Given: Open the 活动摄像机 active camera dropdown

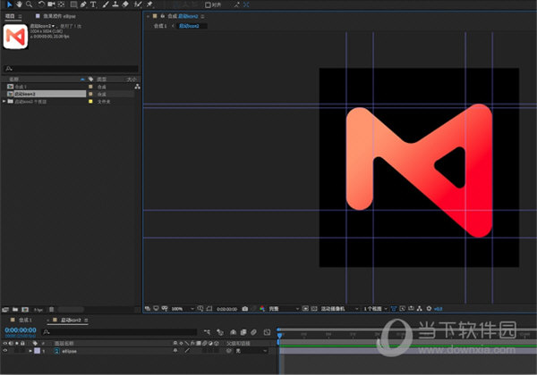Looking at the screenshot, I should click(339, 309).
